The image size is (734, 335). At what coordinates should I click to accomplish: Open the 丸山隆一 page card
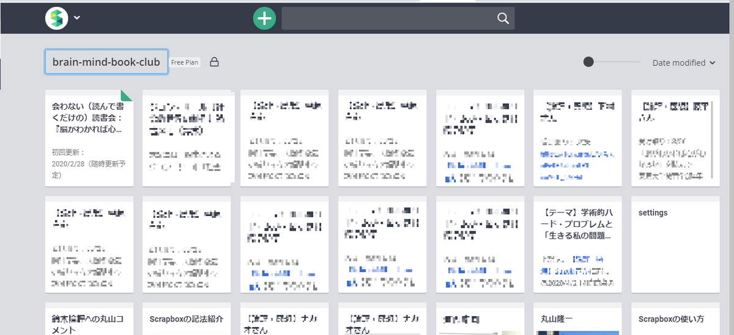coord(577,319)
